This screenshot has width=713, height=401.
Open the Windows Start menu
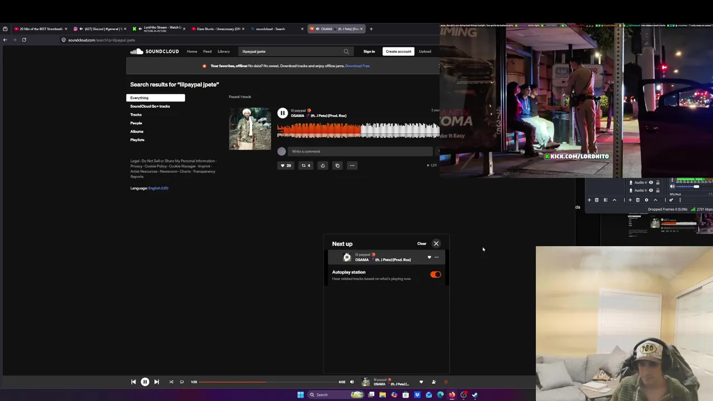tap(300, 395)
